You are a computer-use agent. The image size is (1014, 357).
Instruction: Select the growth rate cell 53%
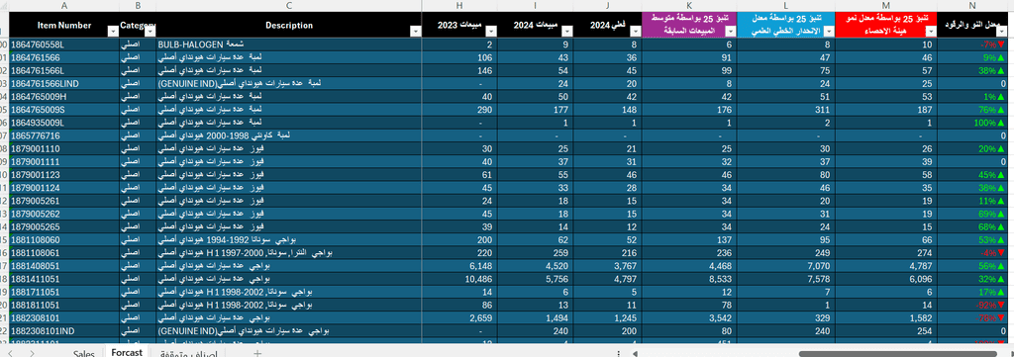pyautogui.click(x=972, y=239)
